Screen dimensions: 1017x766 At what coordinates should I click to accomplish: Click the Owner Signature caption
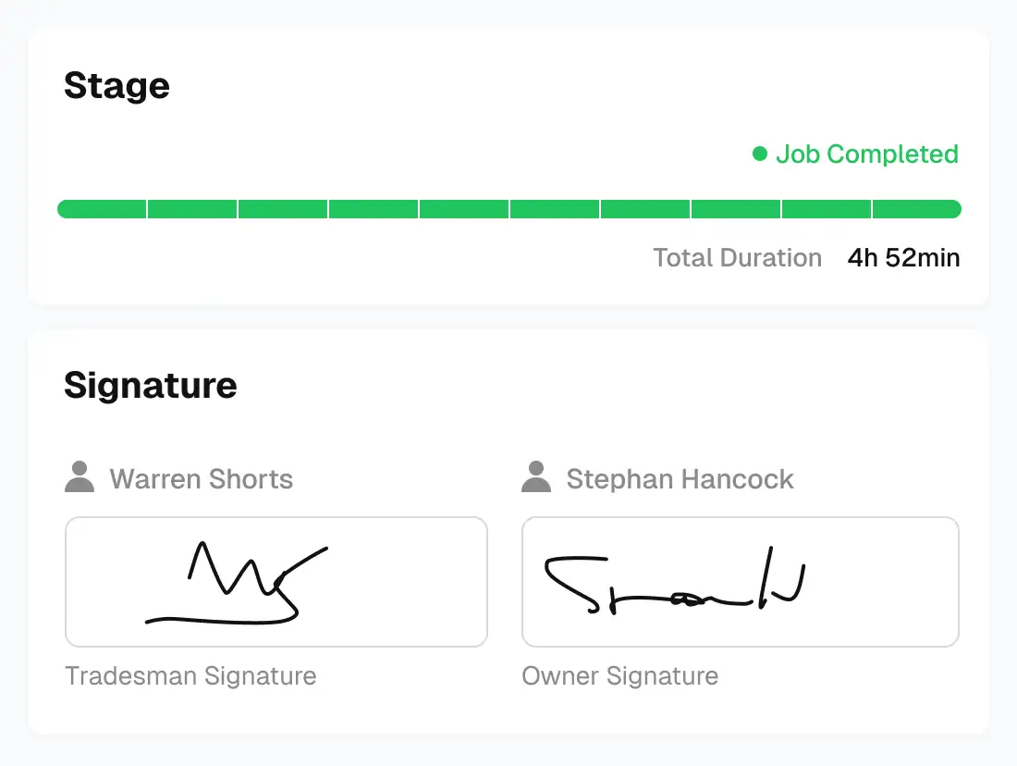pyautogui.click(x=619, y=676)
